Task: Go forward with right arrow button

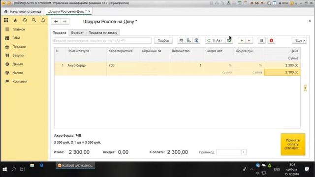Action: click(64, 21)
